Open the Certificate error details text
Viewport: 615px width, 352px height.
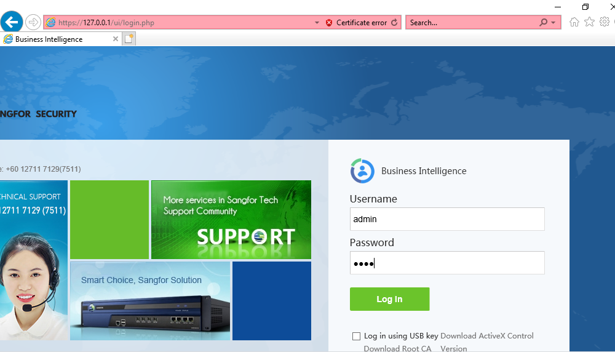point(361,23)
